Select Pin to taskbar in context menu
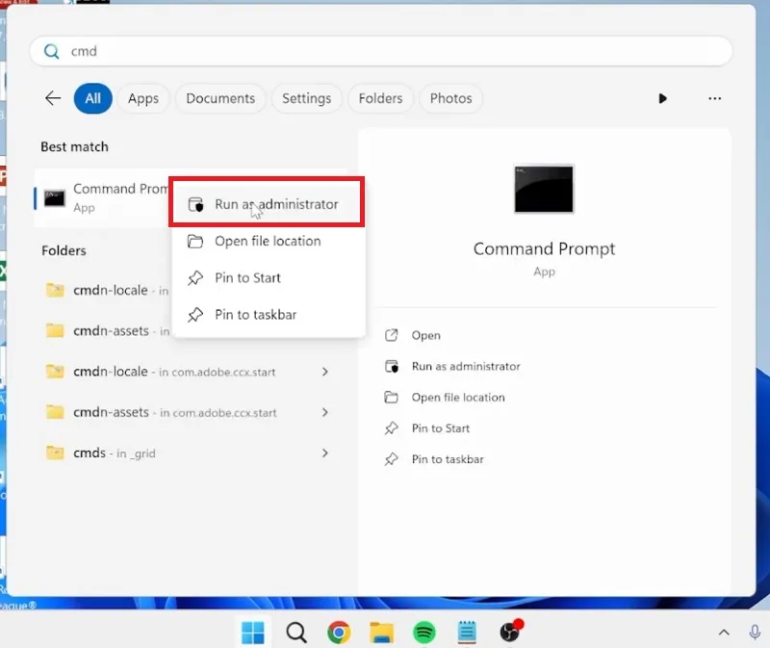This screenshot has width=770, height=648. [x=268, y=315]
